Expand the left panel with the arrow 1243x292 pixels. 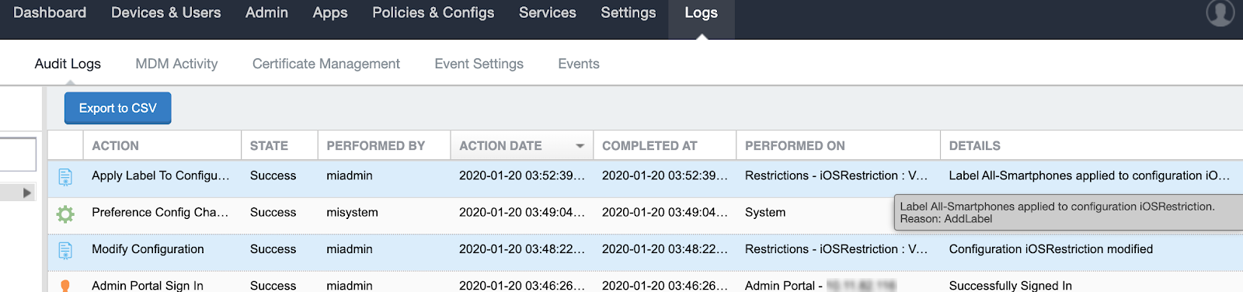[x=27, y=193]
